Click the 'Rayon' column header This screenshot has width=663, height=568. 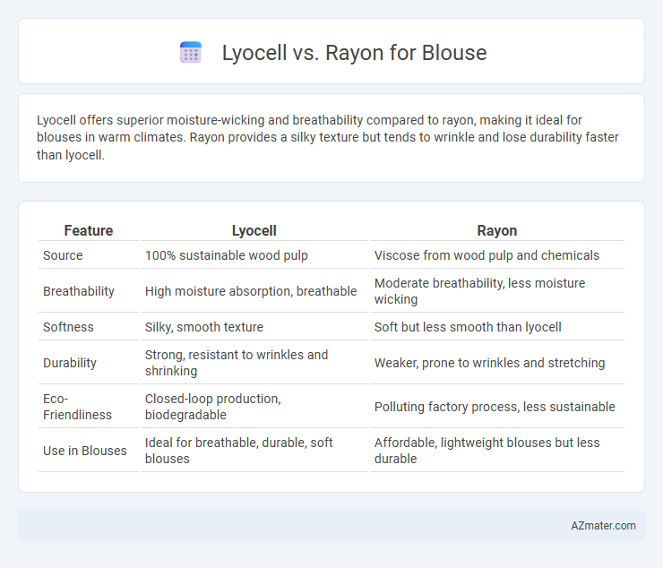pyautogui.click(x=497, y=230)
